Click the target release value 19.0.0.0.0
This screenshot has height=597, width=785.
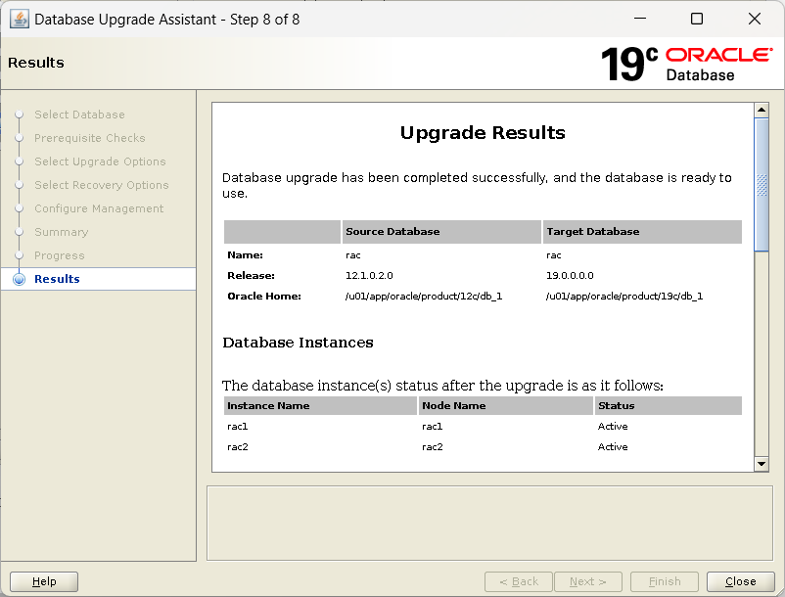(570, 275)
